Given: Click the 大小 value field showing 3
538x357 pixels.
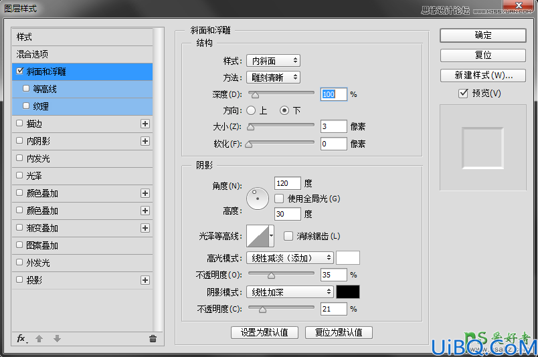Looking at the screenshot, I should coord(333,126).
